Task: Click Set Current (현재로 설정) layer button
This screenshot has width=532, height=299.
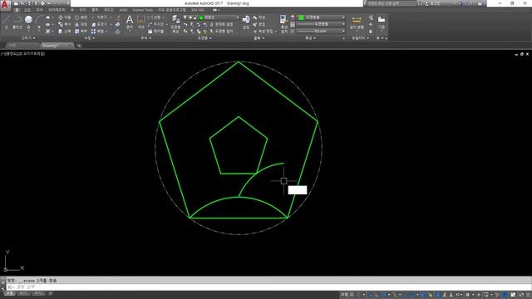Action: 222,24
